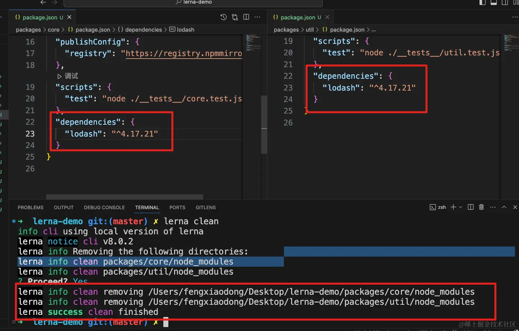Click "lodash" version in util package.json

[392, 88]
